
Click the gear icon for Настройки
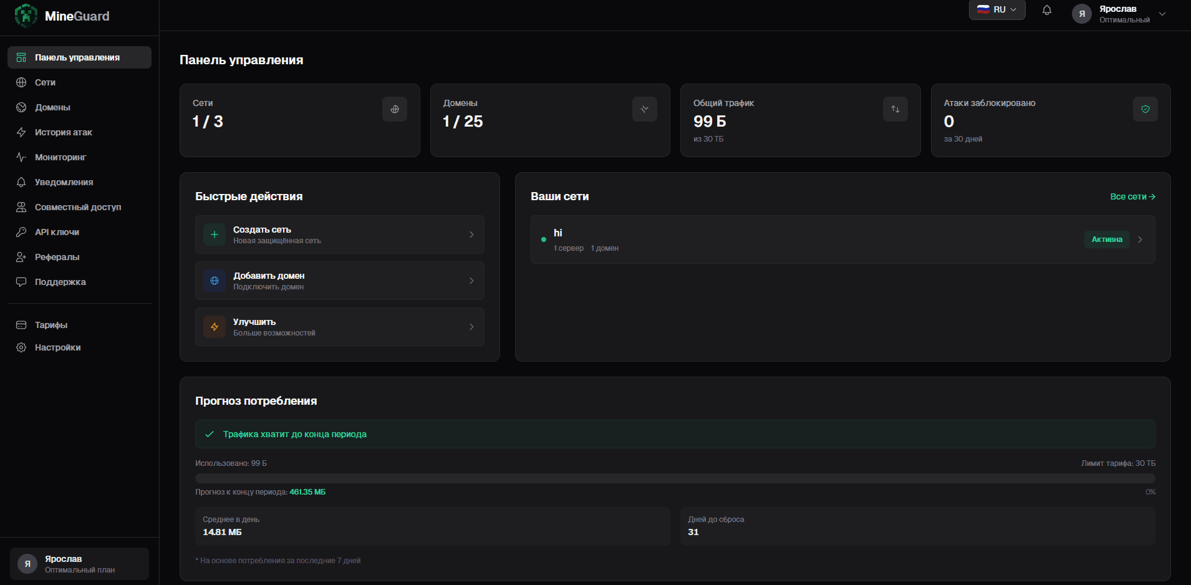pyautogui.click(x=21, y=347)
